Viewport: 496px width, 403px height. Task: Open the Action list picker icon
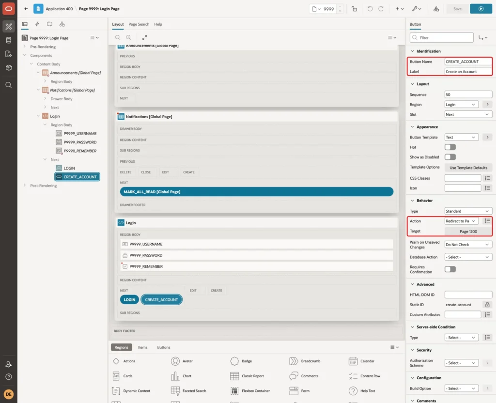tap(487, 221)
